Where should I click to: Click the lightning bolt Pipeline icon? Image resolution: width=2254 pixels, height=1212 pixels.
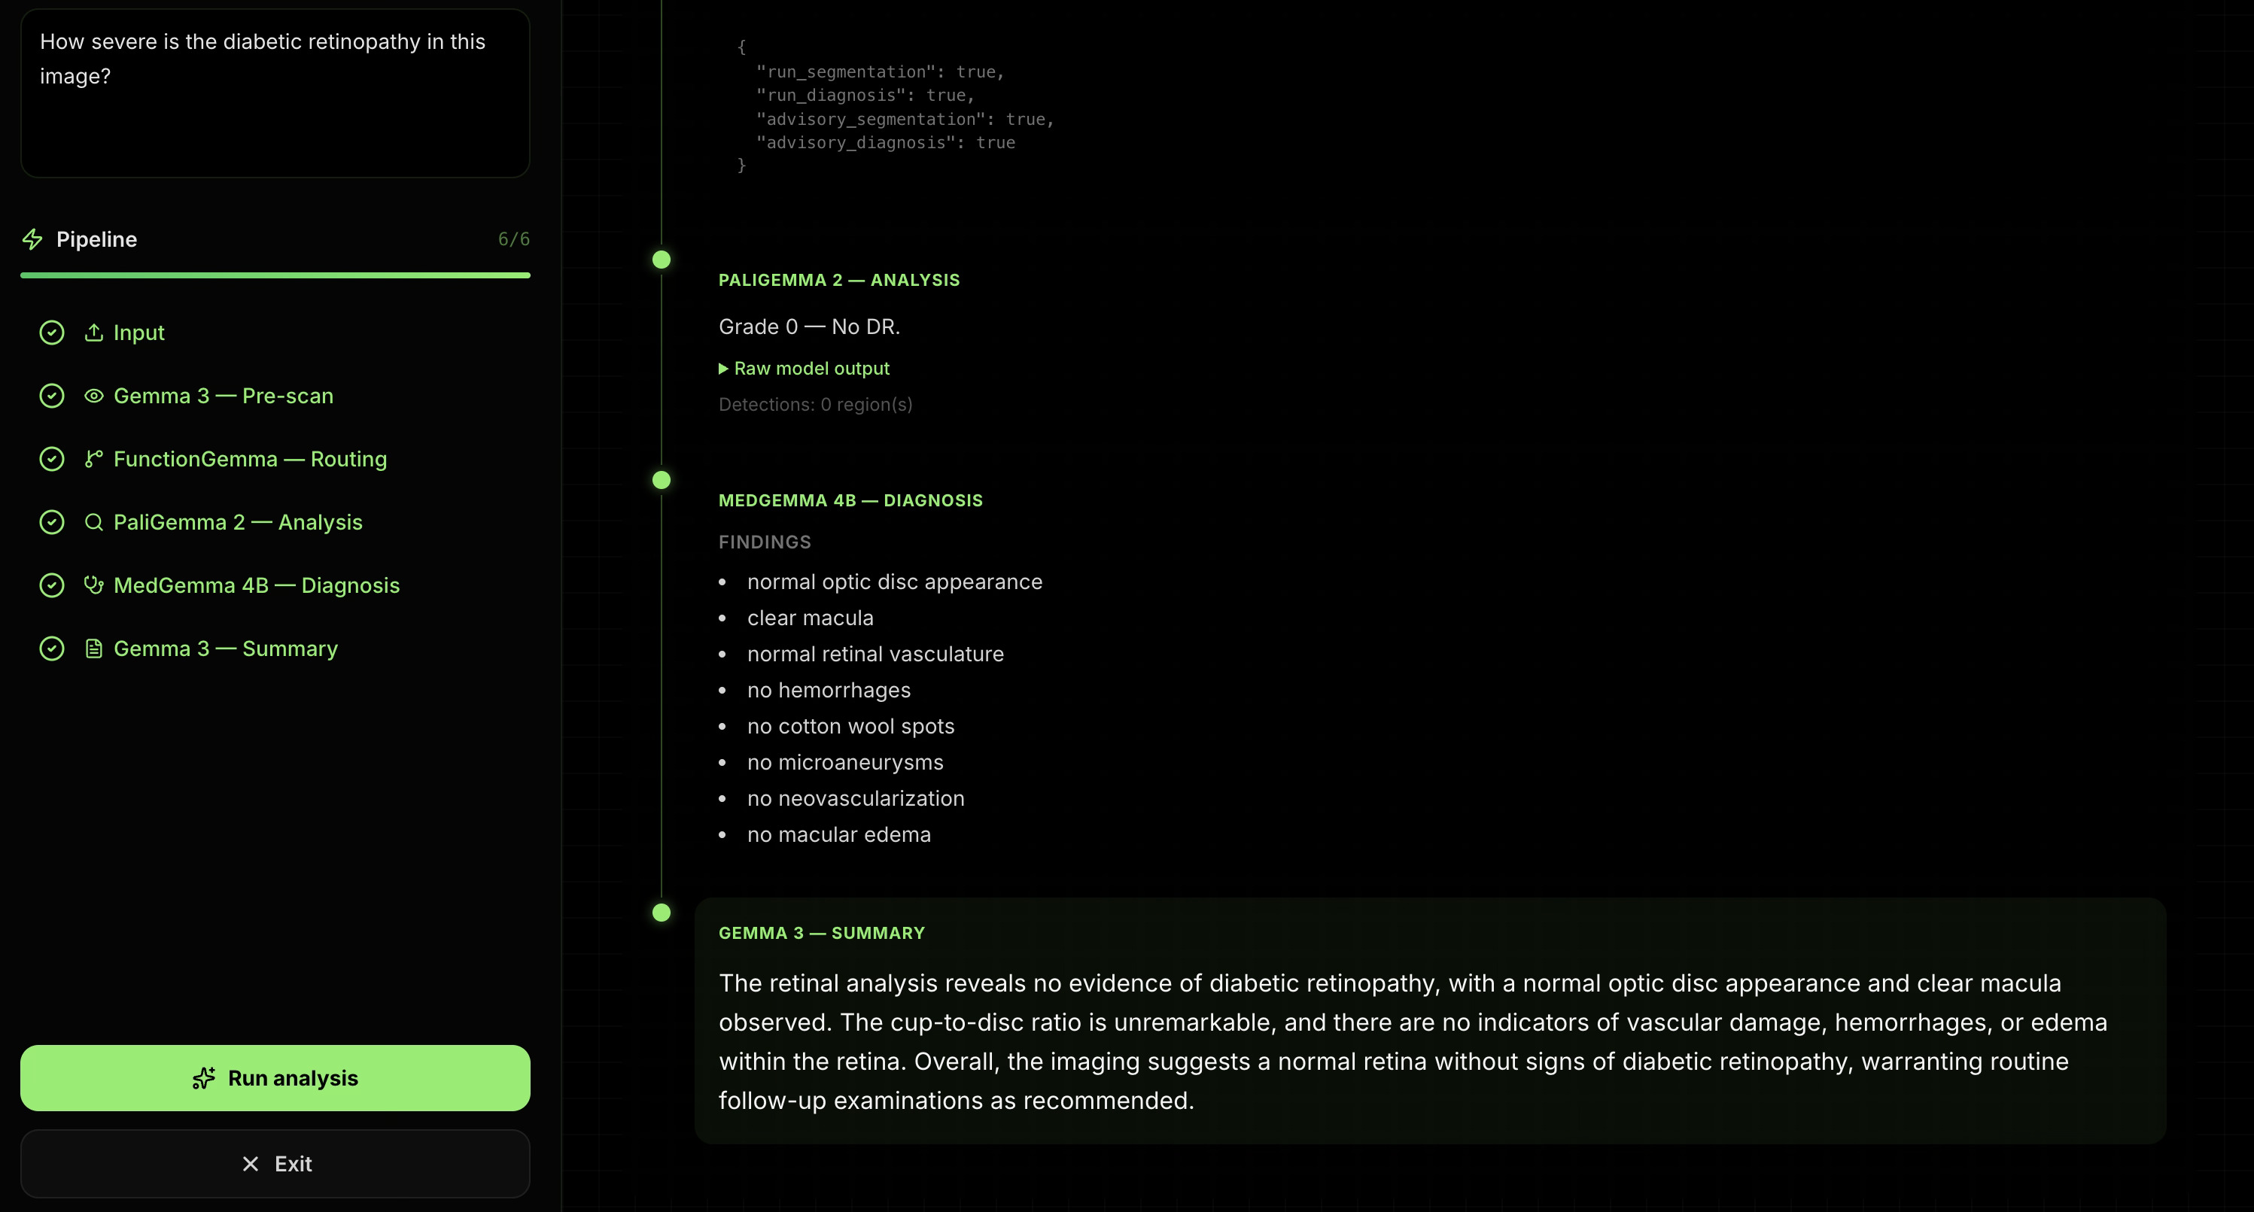pyautogui.click(x=32, y=239)
